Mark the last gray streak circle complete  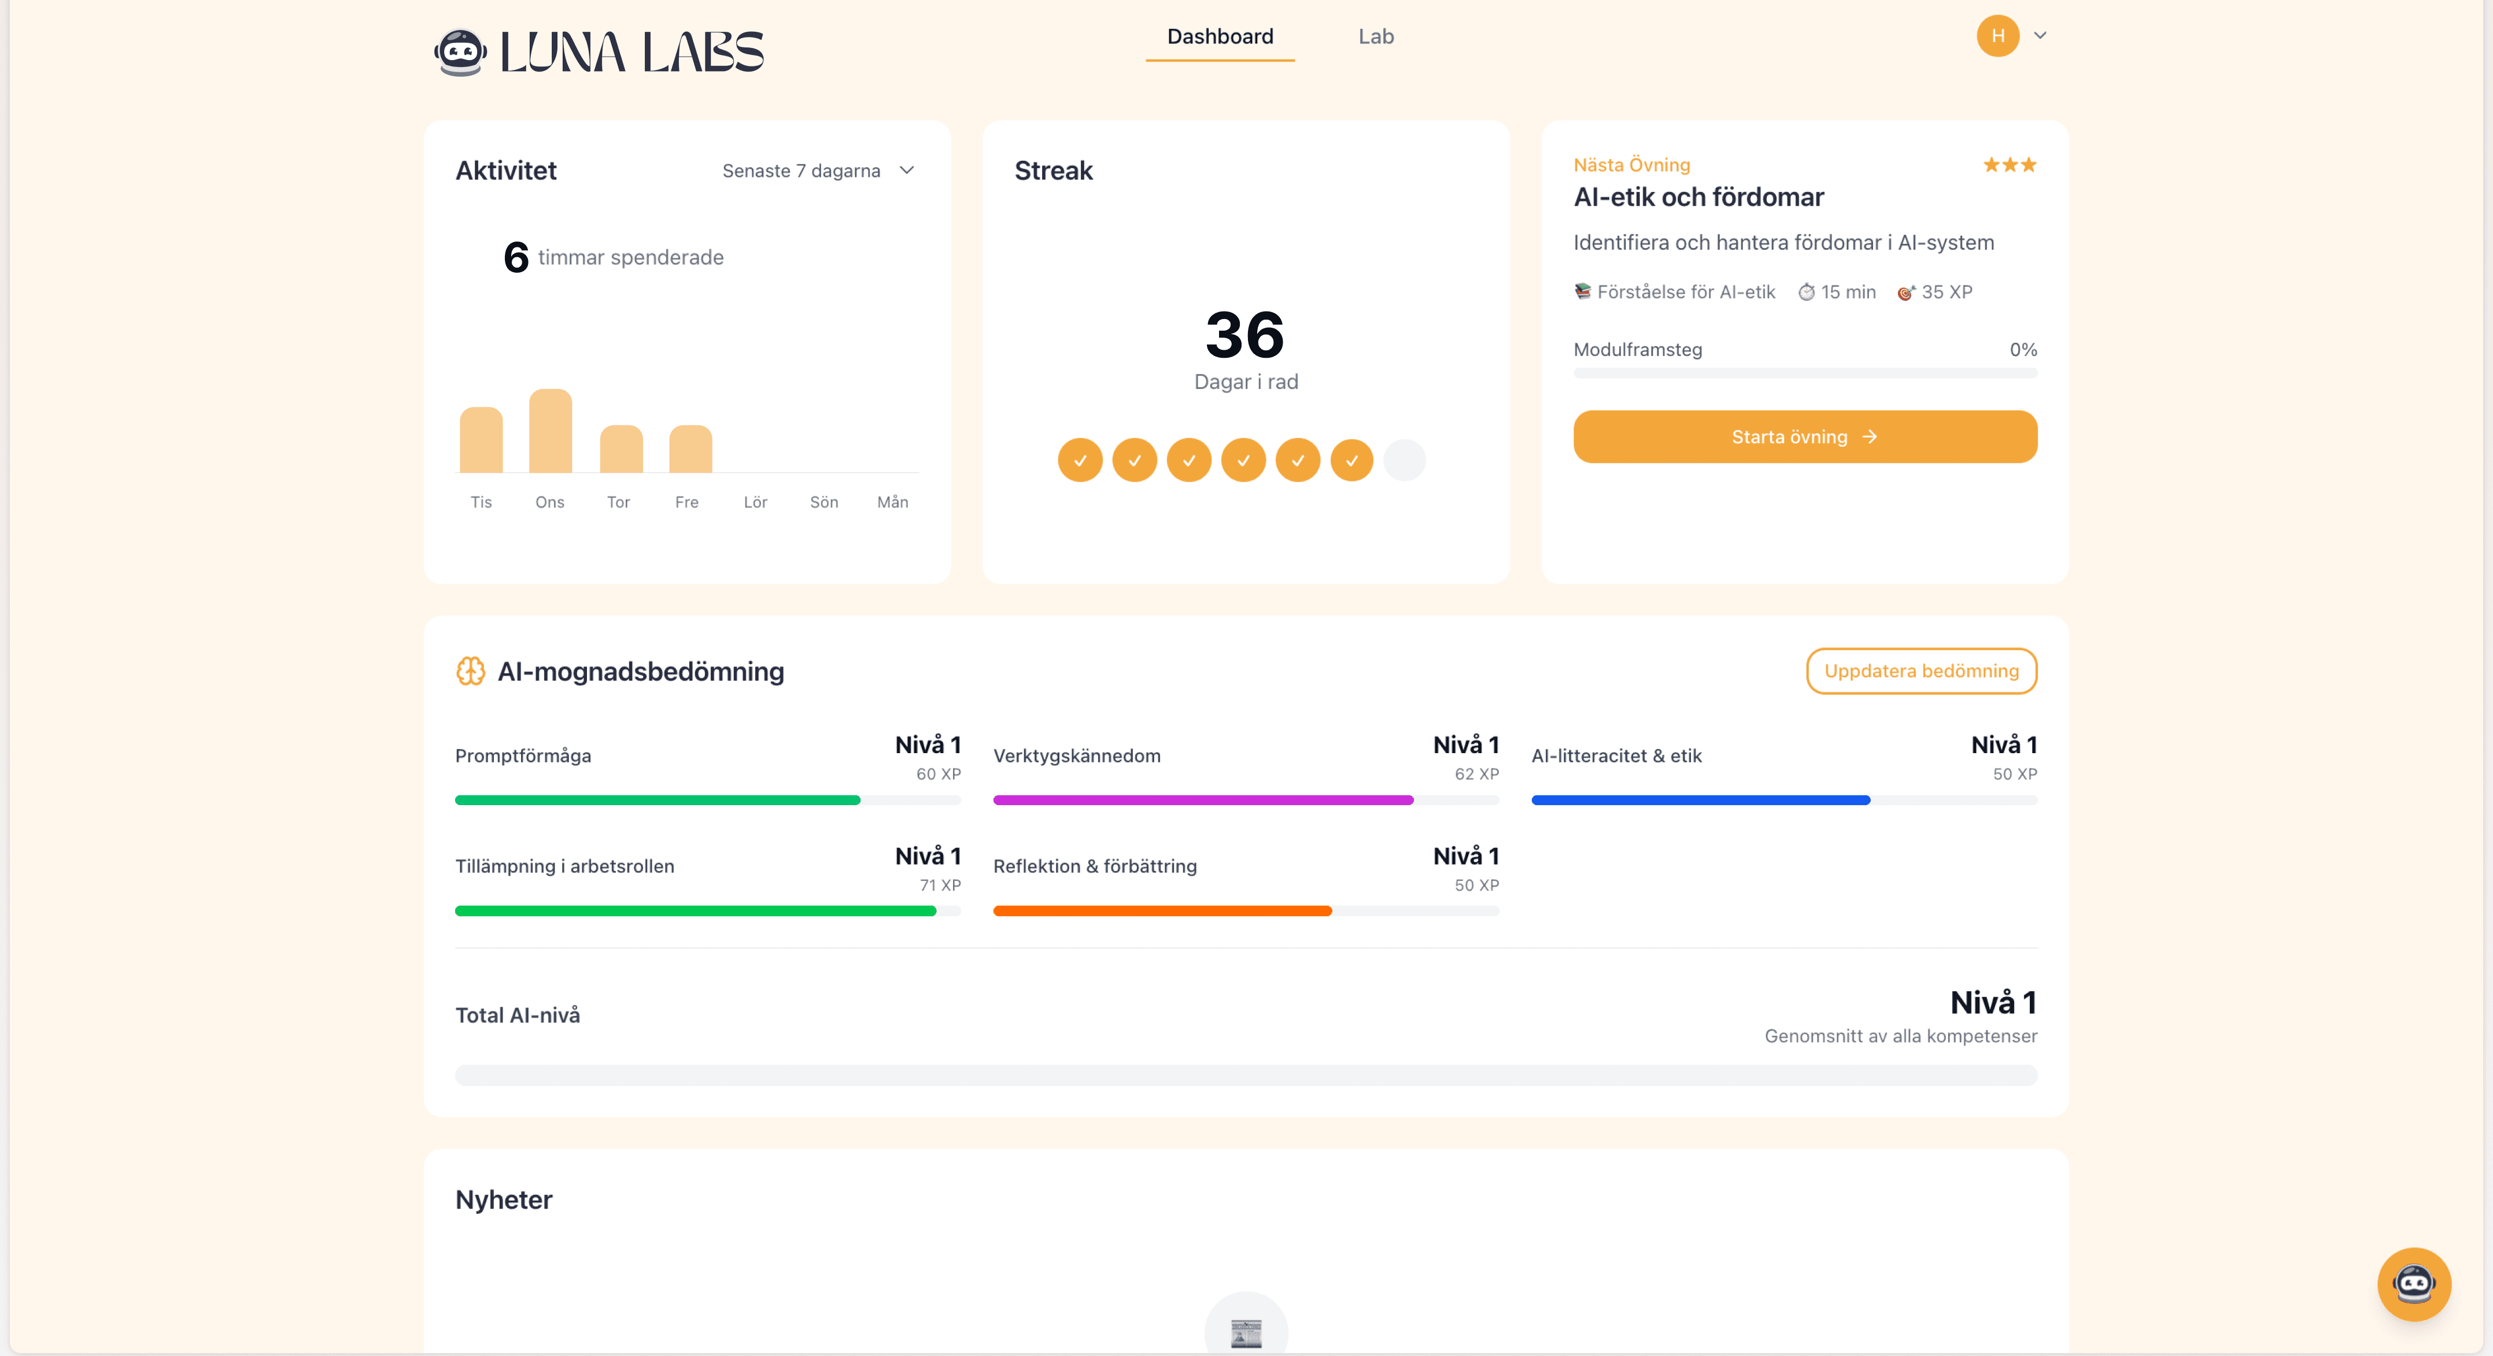[x=1405, y=461]
